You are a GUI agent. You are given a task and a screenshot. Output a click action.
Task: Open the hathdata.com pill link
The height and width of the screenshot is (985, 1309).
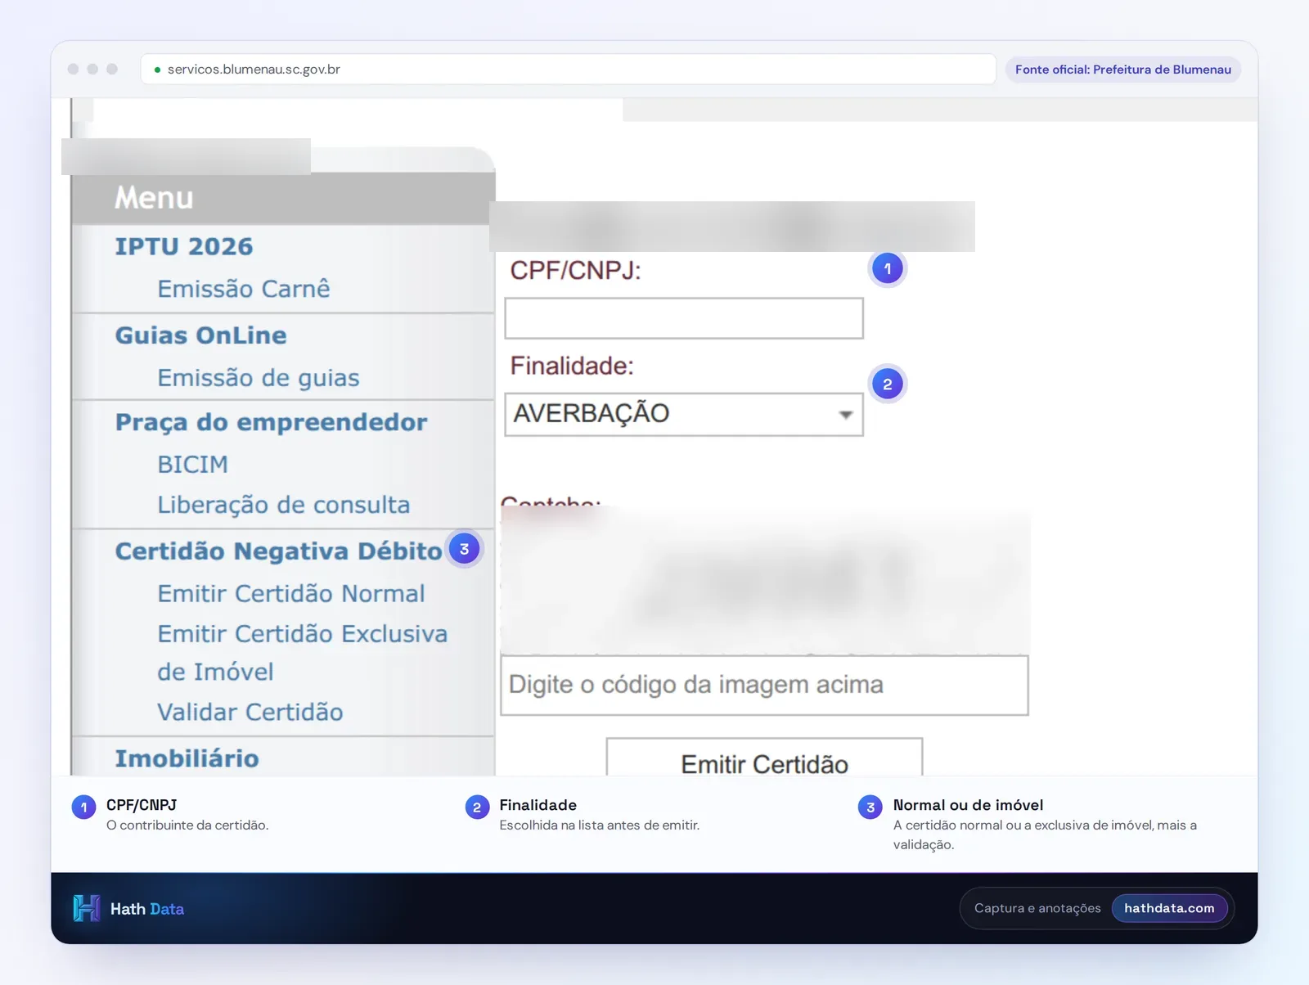coord(1169,908)
